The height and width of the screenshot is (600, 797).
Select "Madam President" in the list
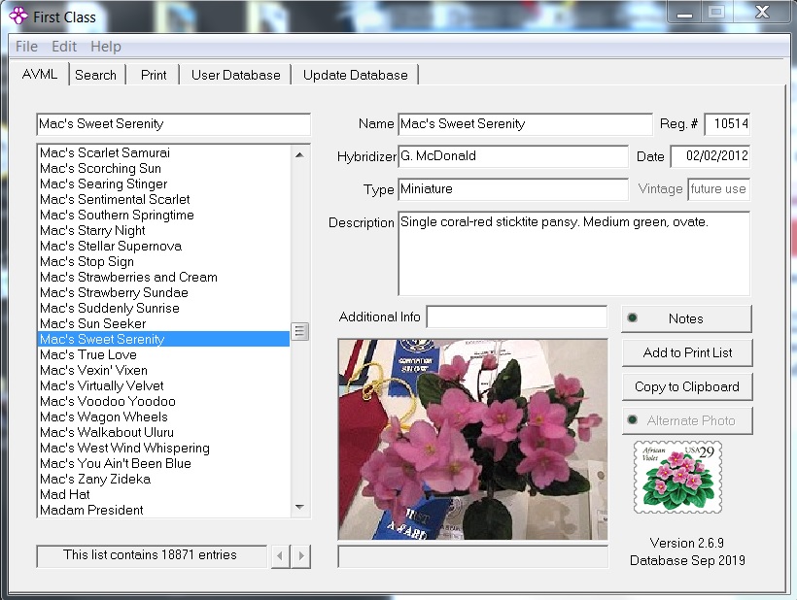coord(163,510)
